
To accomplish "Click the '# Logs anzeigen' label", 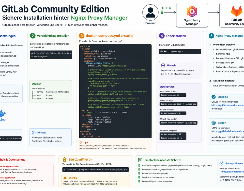I will [167, 100].
